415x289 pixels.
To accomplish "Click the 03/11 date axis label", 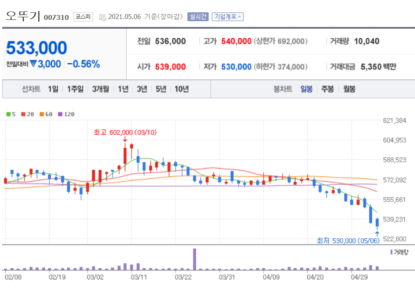I will [x=138, y=277].
